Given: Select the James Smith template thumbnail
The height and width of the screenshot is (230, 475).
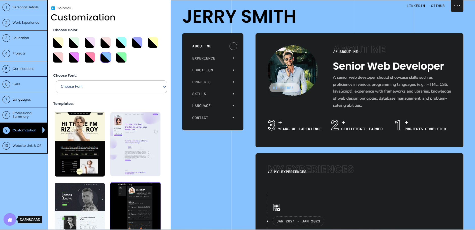Looking at the screenshot, I should pos(80,206).
